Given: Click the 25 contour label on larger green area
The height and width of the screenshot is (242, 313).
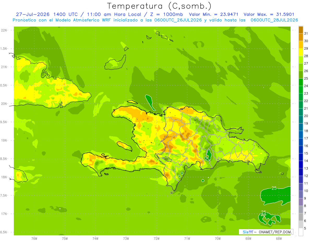Looking at the screenshot, I should (274, 188).
